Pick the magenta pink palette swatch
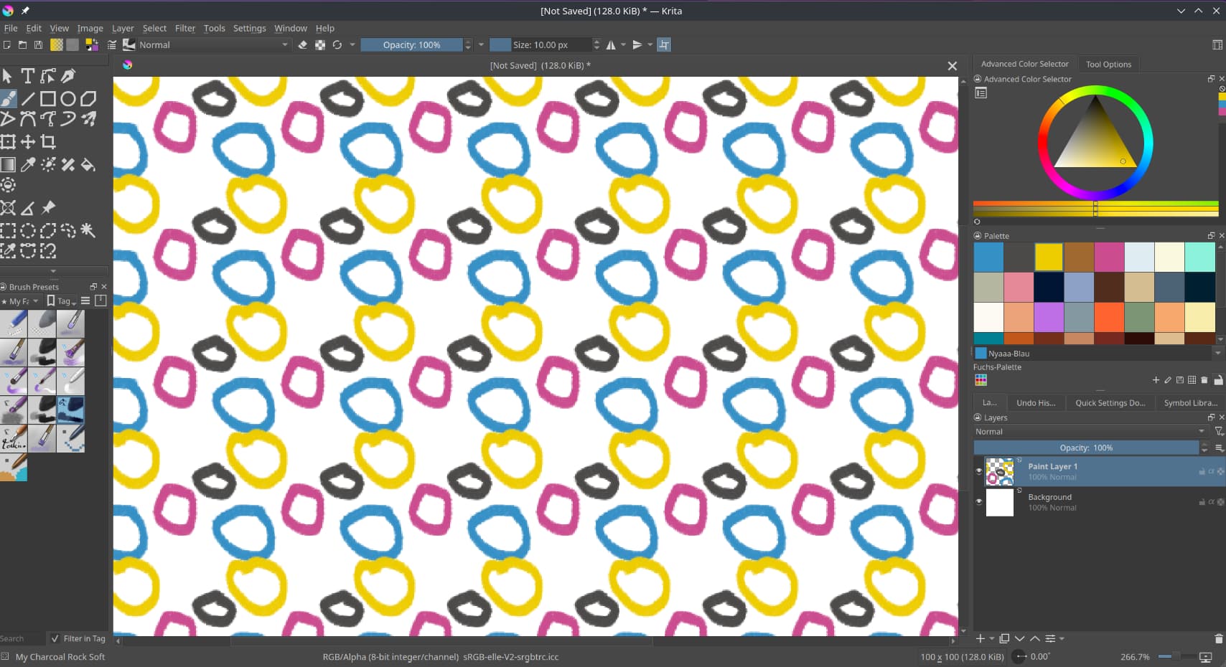This screenshot has height=667, width=1226. coord(1108,257)
